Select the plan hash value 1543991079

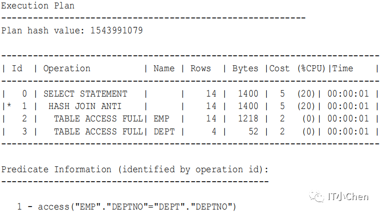click(x=116, y=30)
